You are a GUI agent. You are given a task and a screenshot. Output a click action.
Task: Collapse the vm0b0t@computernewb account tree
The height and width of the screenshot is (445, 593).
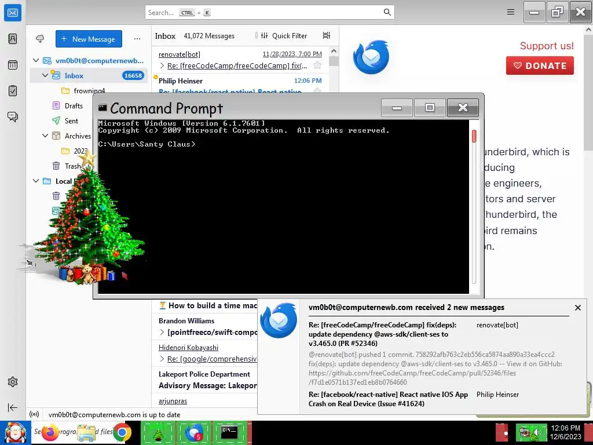36,60
